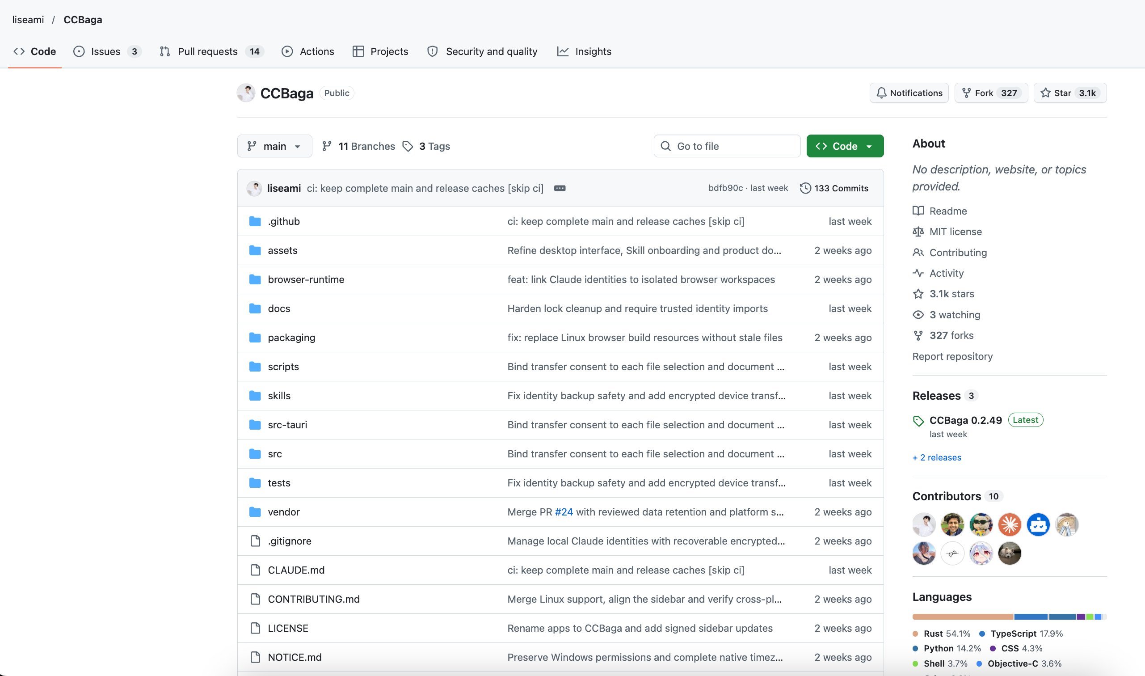The width and height of the screenshot is (1145, 676).
Task: Open the browser-runtime folder
Action: (306, 280)
